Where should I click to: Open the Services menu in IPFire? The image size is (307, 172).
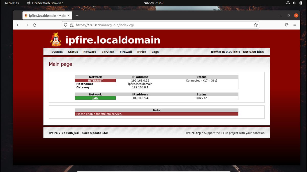108,52
